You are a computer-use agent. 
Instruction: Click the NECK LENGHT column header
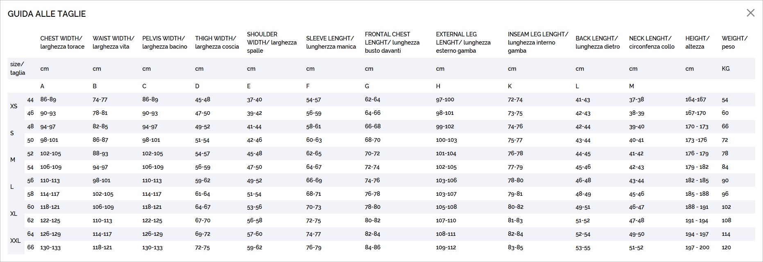coord(652,43)
